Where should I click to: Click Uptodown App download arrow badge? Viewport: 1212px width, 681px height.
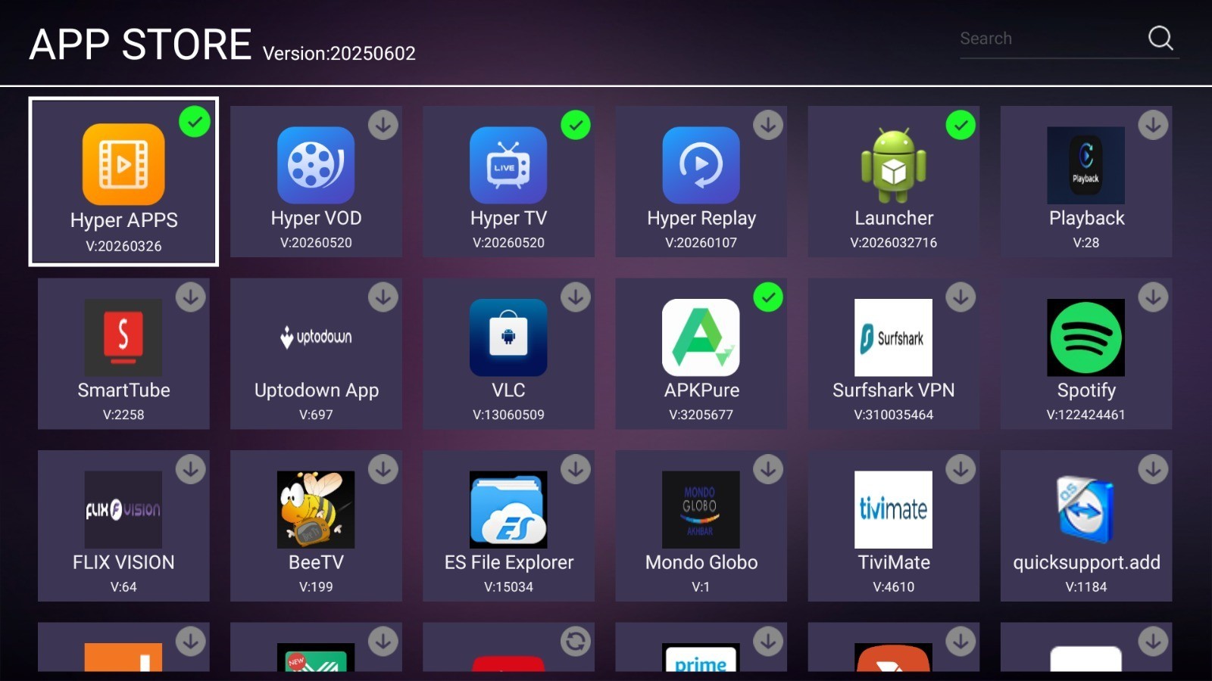click(x=383, y=297)
